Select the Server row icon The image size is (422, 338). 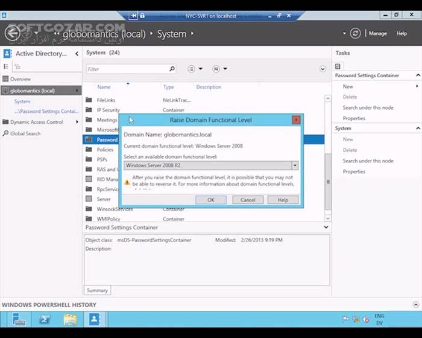point(89,199)
